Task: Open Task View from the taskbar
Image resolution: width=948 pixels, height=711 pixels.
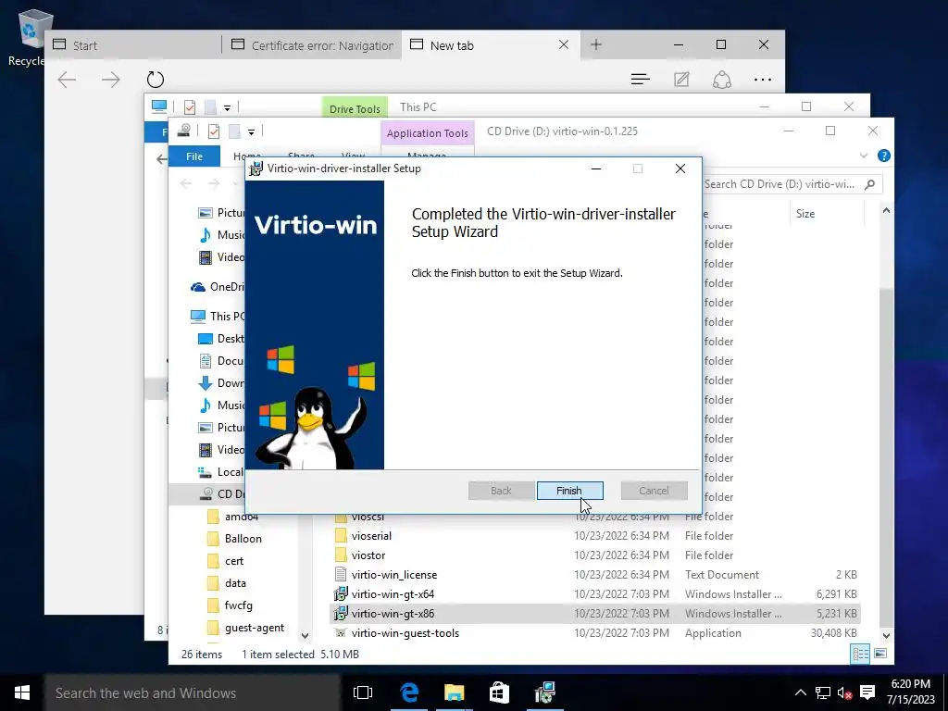Action: tap(363, 692)
